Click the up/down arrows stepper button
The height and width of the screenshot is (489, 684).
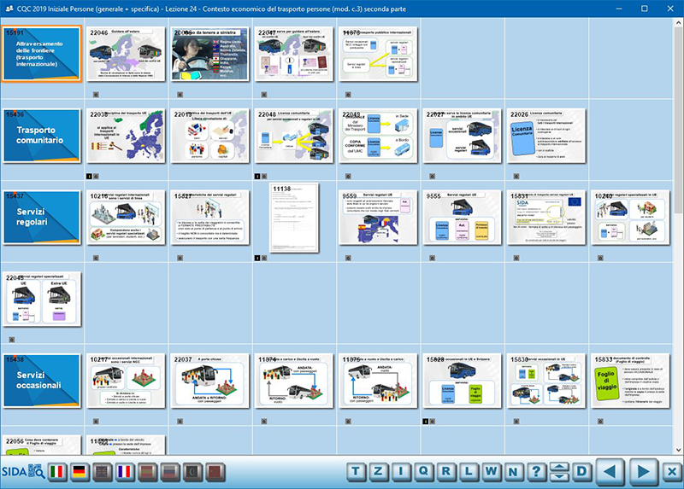pos(558,471)
